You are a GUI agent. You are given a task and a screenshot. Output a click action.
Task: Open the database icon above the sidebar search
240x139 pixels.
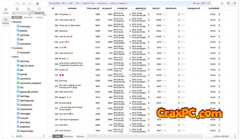[x=28, y=9]
